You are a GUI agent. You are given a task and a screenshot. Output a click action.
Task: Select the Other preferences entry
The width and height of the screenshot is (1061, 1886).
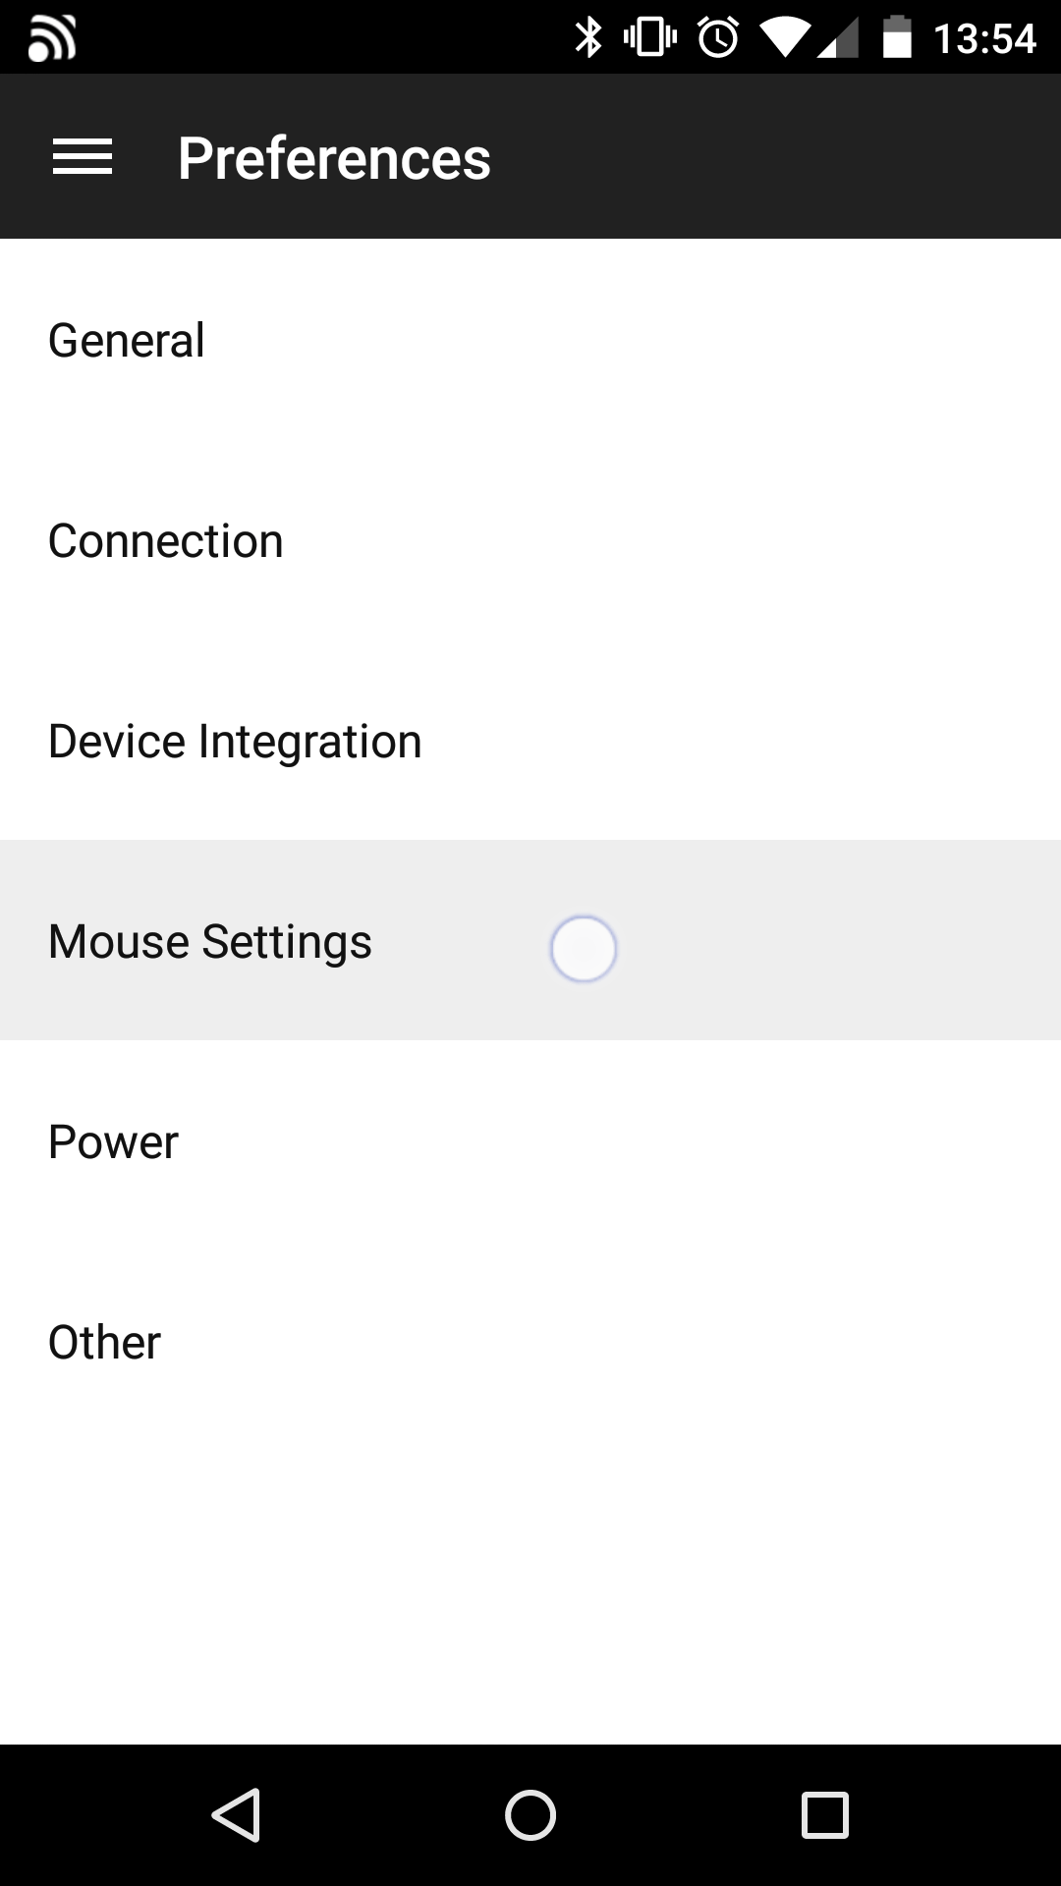(x=104, y=1341)
